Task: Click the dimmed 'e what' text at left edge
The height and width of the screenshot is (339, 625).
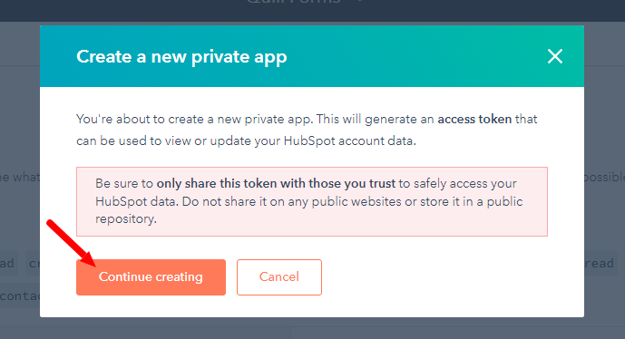Action: click(x=20, y=177)
